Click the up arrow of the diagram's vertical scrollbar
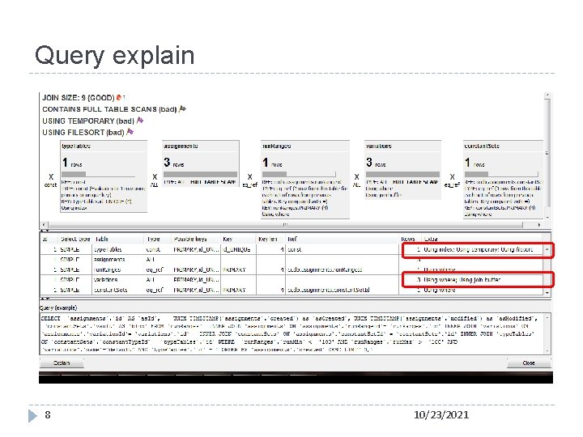 [547, 95]
